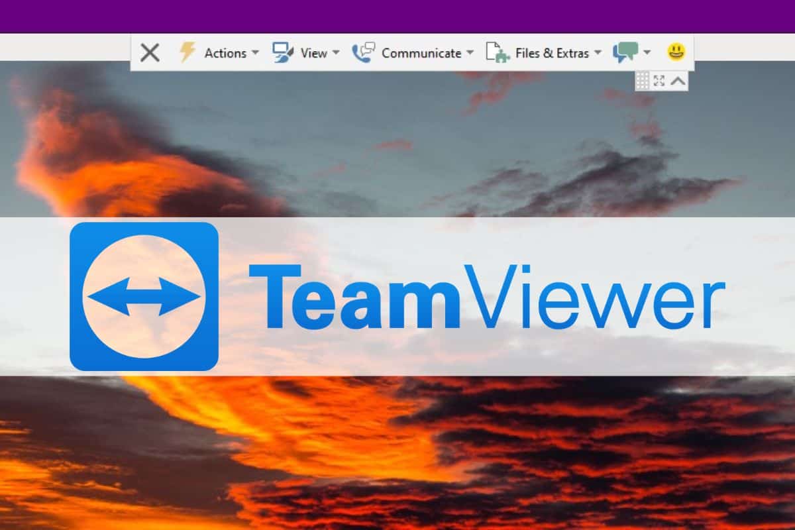Viewport: 795px width, 530px height.
Task: Close the remote session with the X
Action: (150, 52)
